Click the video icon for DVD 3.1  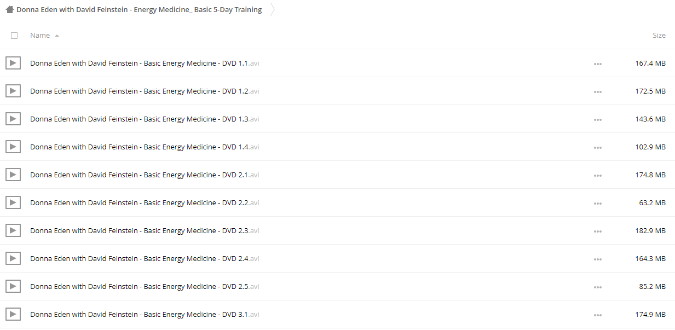pos(13,314)
